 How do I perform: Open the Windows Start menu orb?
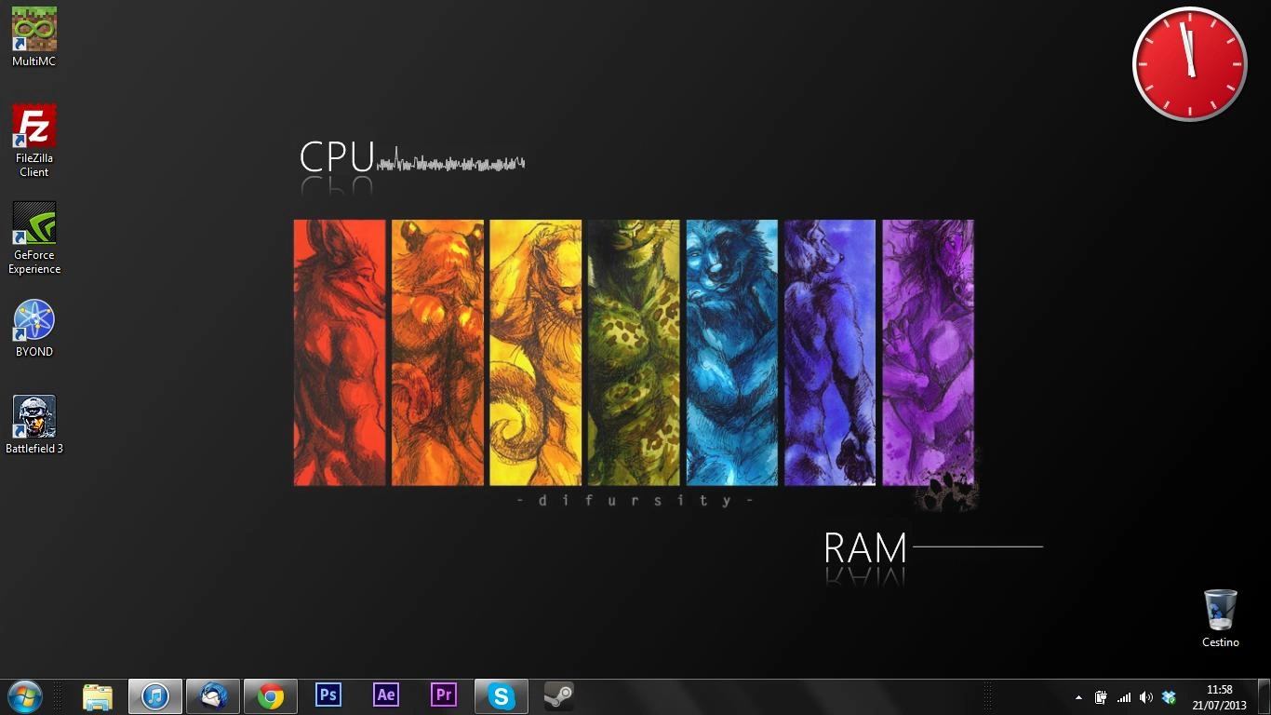pyautogui.click(x=25, y=696)
